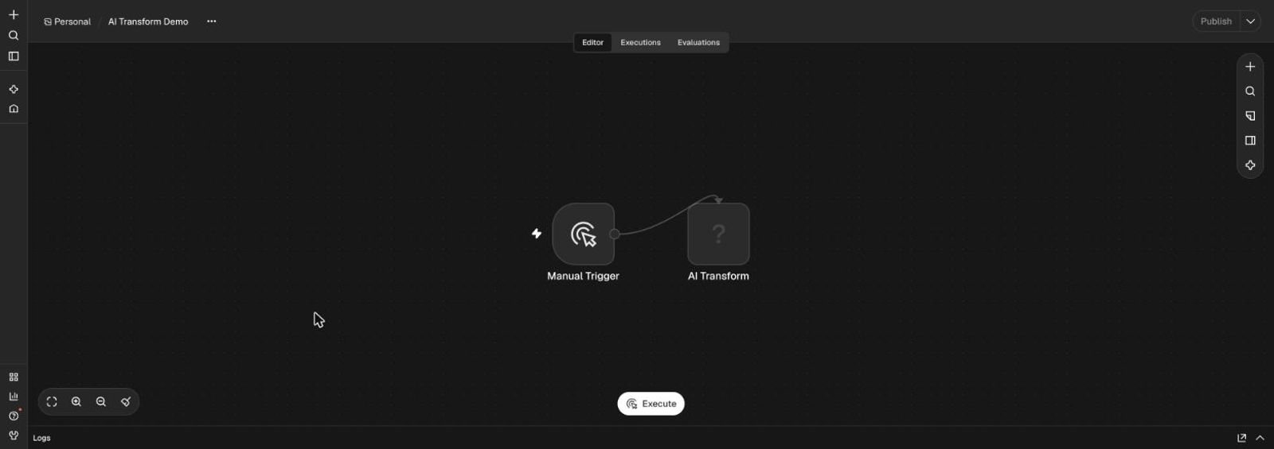Viewport: 1274px width, 449px height.
Task: Search nodes from right canvas toolbar
Action: [1250, 91]
